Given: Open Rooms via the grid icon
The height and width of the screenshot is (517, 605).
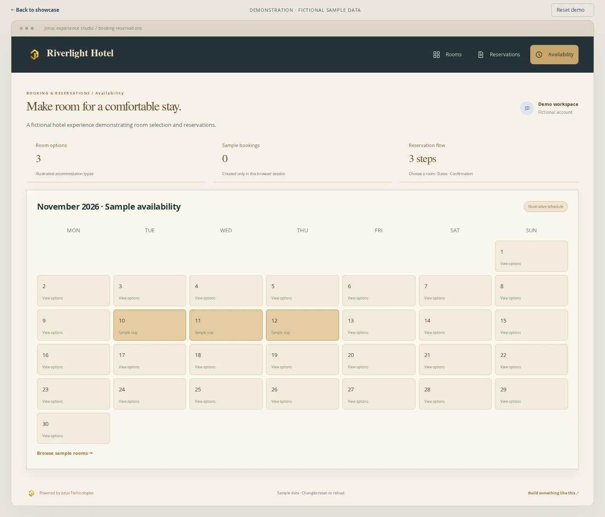Looking at the screenshot, I should click(x=437, y=55).
